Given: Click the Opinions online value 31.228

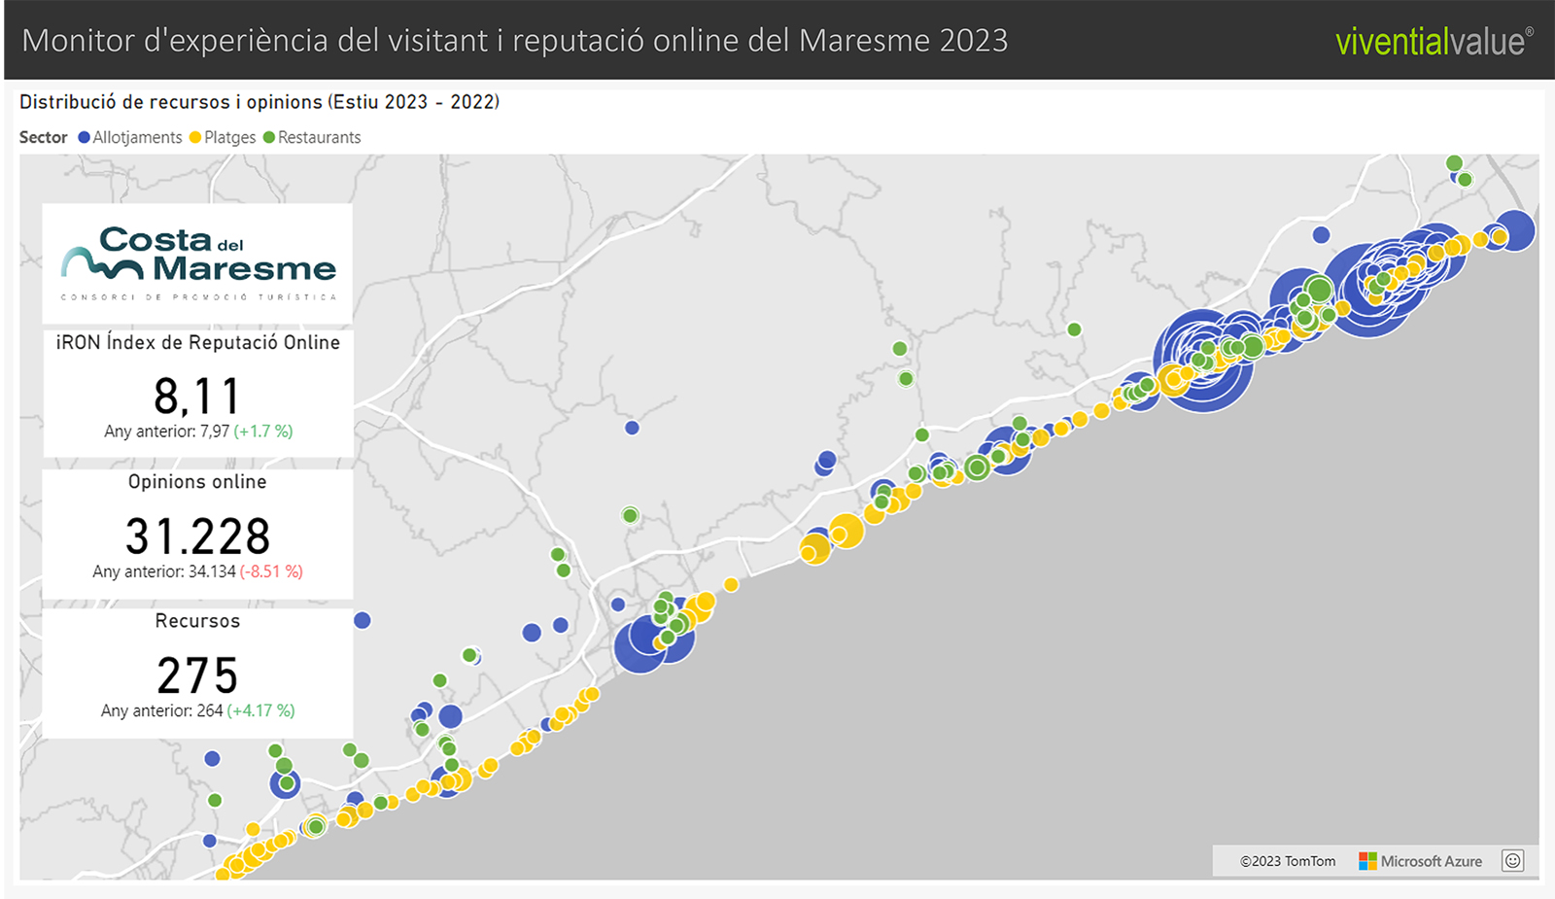Looking at the screenshot, I should coord(197,536).
